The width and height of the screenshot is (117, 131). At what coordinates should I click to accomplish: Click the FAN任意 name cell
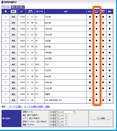48,53
